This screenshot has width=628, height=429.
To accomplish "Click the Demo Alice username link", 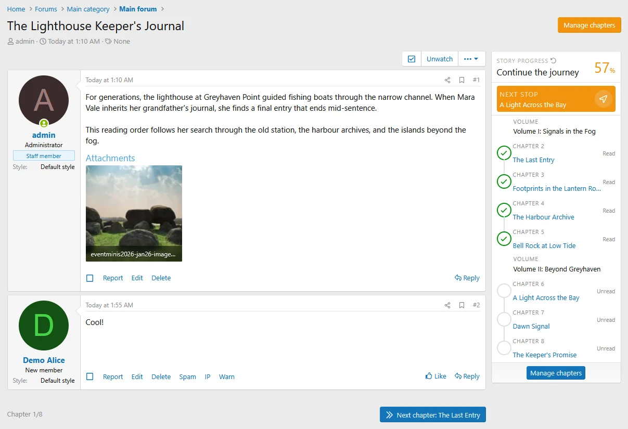I will (x=44, y=360).
